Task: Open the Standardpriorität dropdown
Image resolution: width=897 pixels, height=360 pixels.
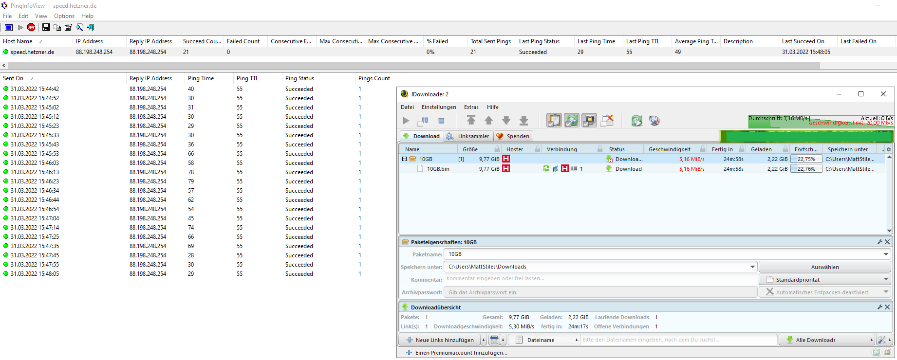Action: (x=824, y=280)
